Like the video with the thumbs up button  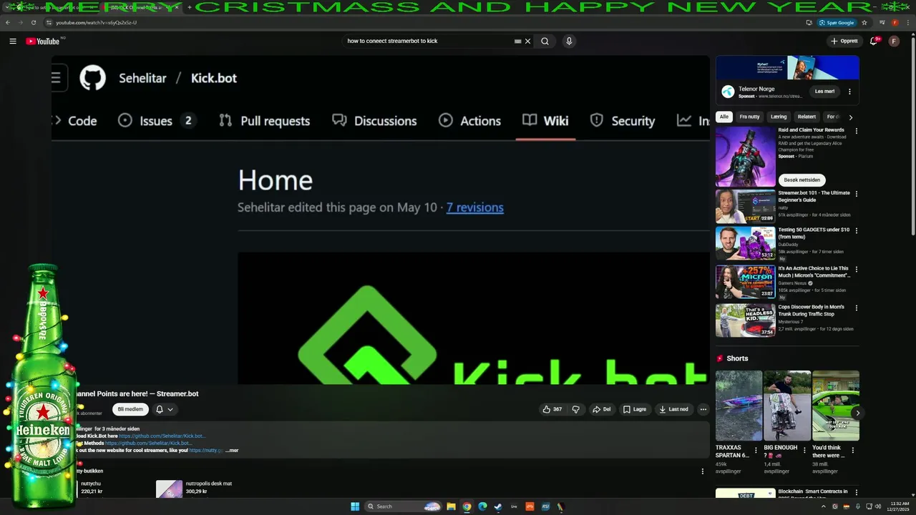552,409
